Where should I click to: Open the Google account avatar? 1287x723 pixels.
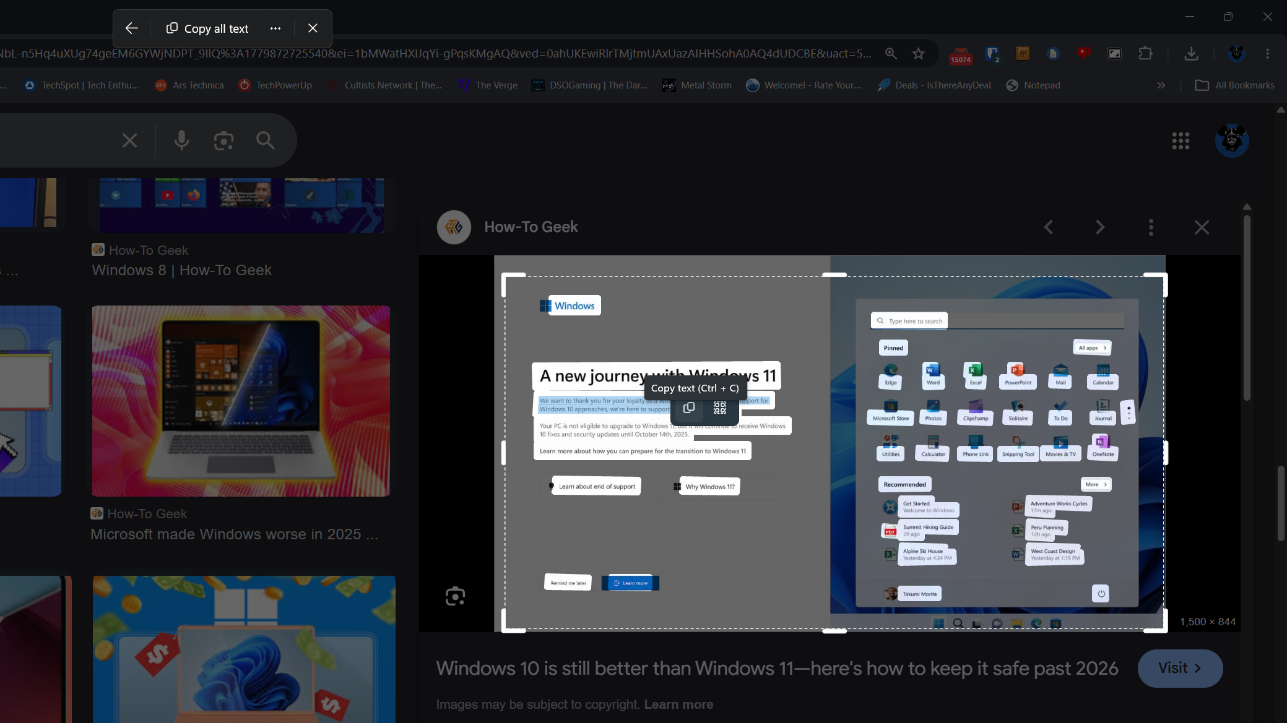(1232, 140)
